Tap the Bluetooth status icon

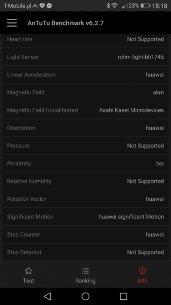pos(108,6)
